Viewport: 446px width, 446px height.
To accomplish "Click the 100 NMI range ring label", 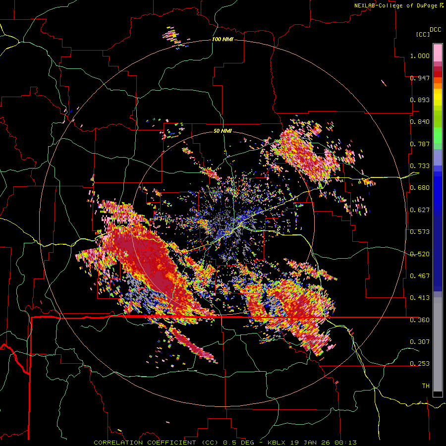I will coord(223,39).
